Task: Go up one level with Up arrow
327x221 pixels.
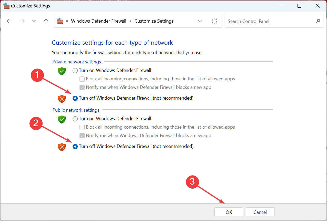Action: [x=46, y=21]
